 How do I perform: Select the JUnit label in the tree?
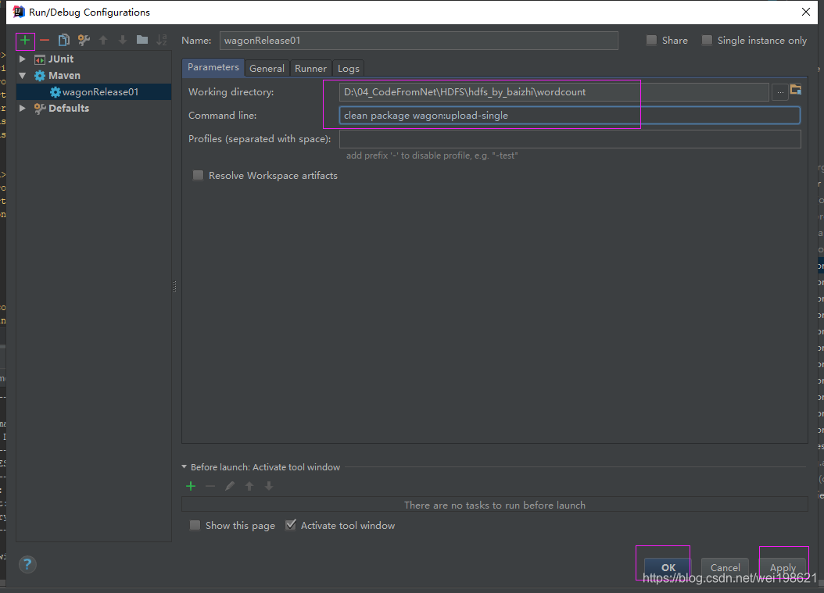coord(61,59)
